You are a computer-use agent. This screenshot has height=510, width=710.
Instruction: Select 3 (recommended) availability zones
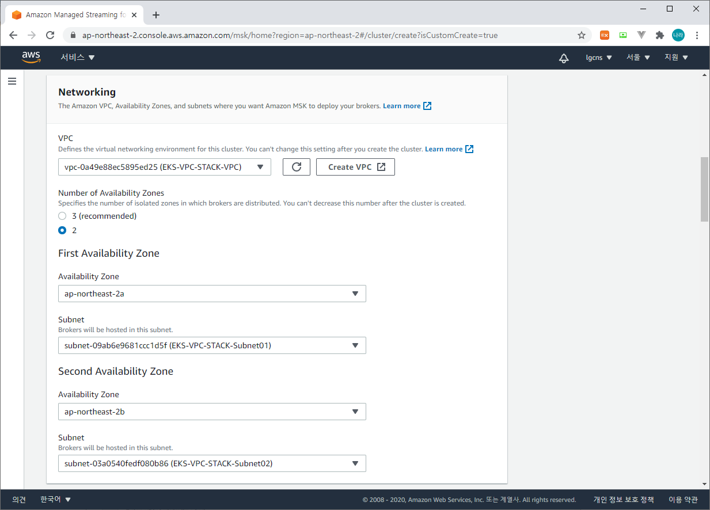(62, 216)
